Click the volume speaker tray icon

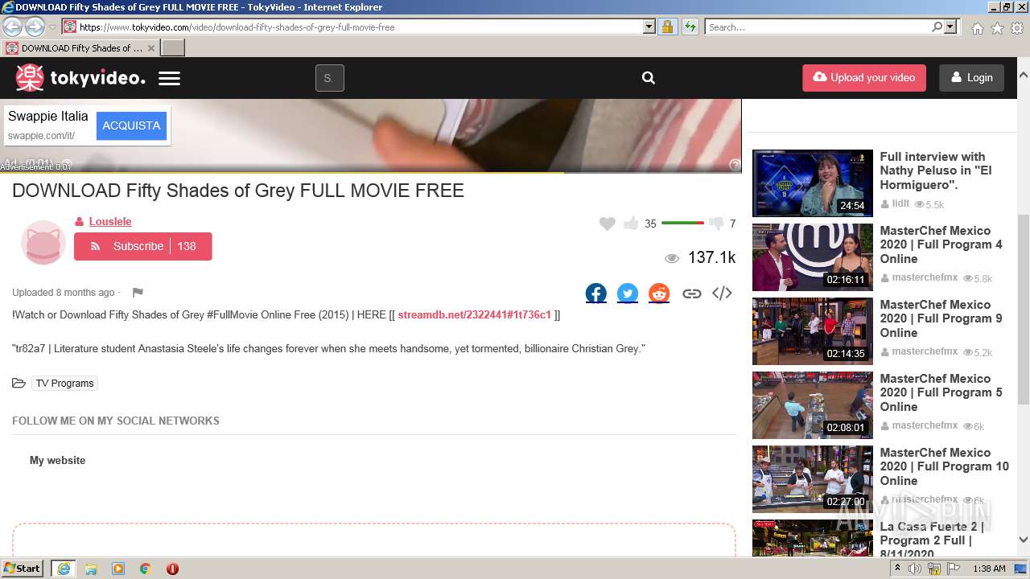click(915, 569)
